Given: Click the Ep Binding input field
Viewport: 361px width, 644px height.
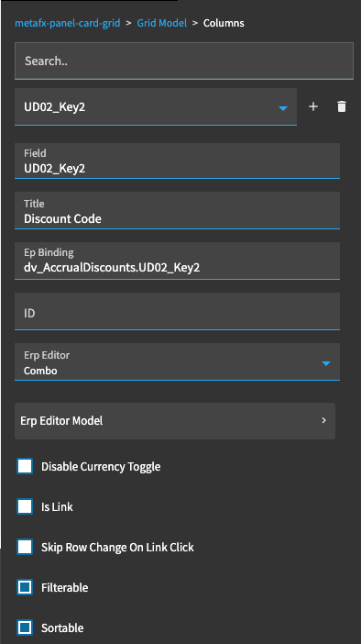Looking at the screenshot, I should pyautogui.click(x=177, y=261).
